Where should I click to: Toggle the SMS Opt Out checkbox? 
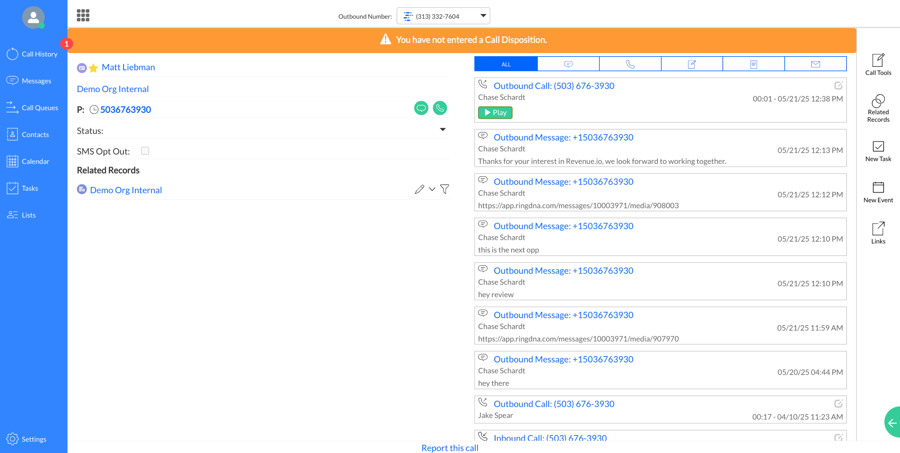[145, 151]
